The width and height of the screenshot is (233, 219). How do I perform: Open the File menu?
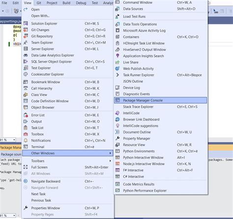tap(4, 3)
